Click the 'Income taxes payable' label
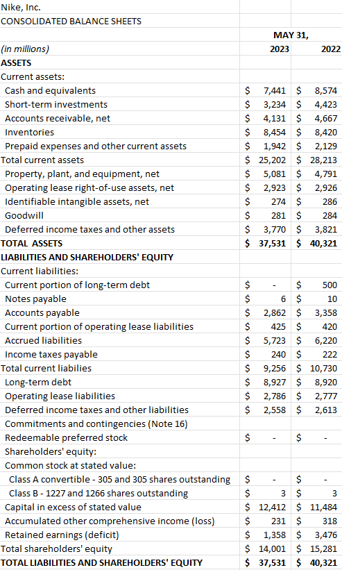 [x=51, y=355]
